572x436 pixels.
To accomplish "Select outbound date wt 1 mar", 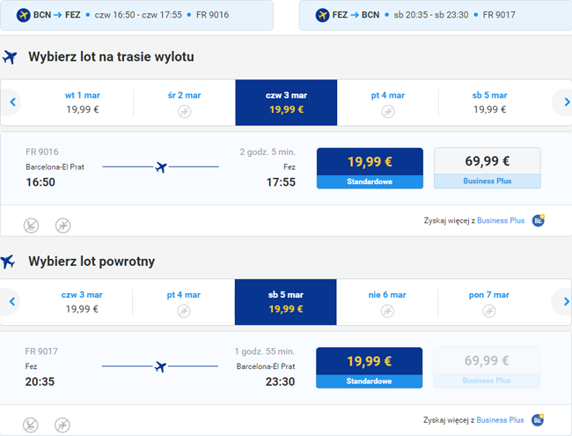I will [83, 103].
